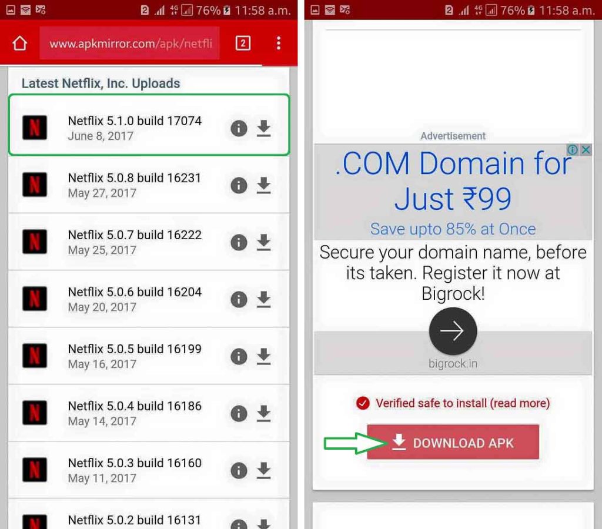The height and width of the screenshot is (529, 602).
Task: Tap 'Save upto 85% at Once' ad text
Action: point(453,229)
